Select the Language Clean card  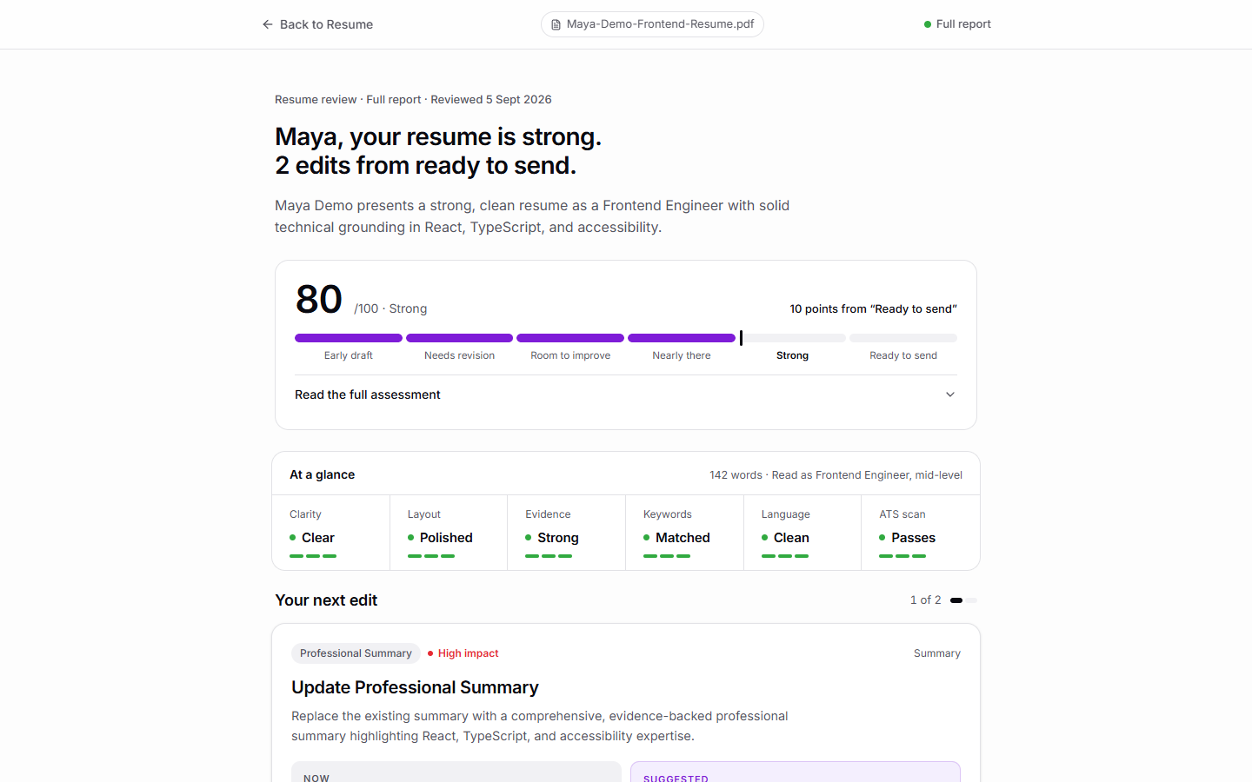click(x=802, y=533)
